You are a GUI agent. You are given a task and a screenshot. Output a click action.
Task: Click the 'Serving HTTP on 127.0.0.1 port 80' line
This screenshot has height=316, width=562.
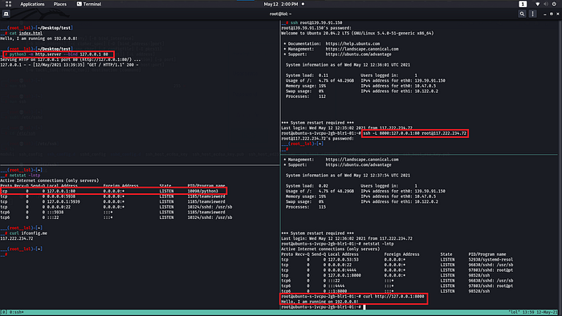pyautogui.click(x=71, y=60)
